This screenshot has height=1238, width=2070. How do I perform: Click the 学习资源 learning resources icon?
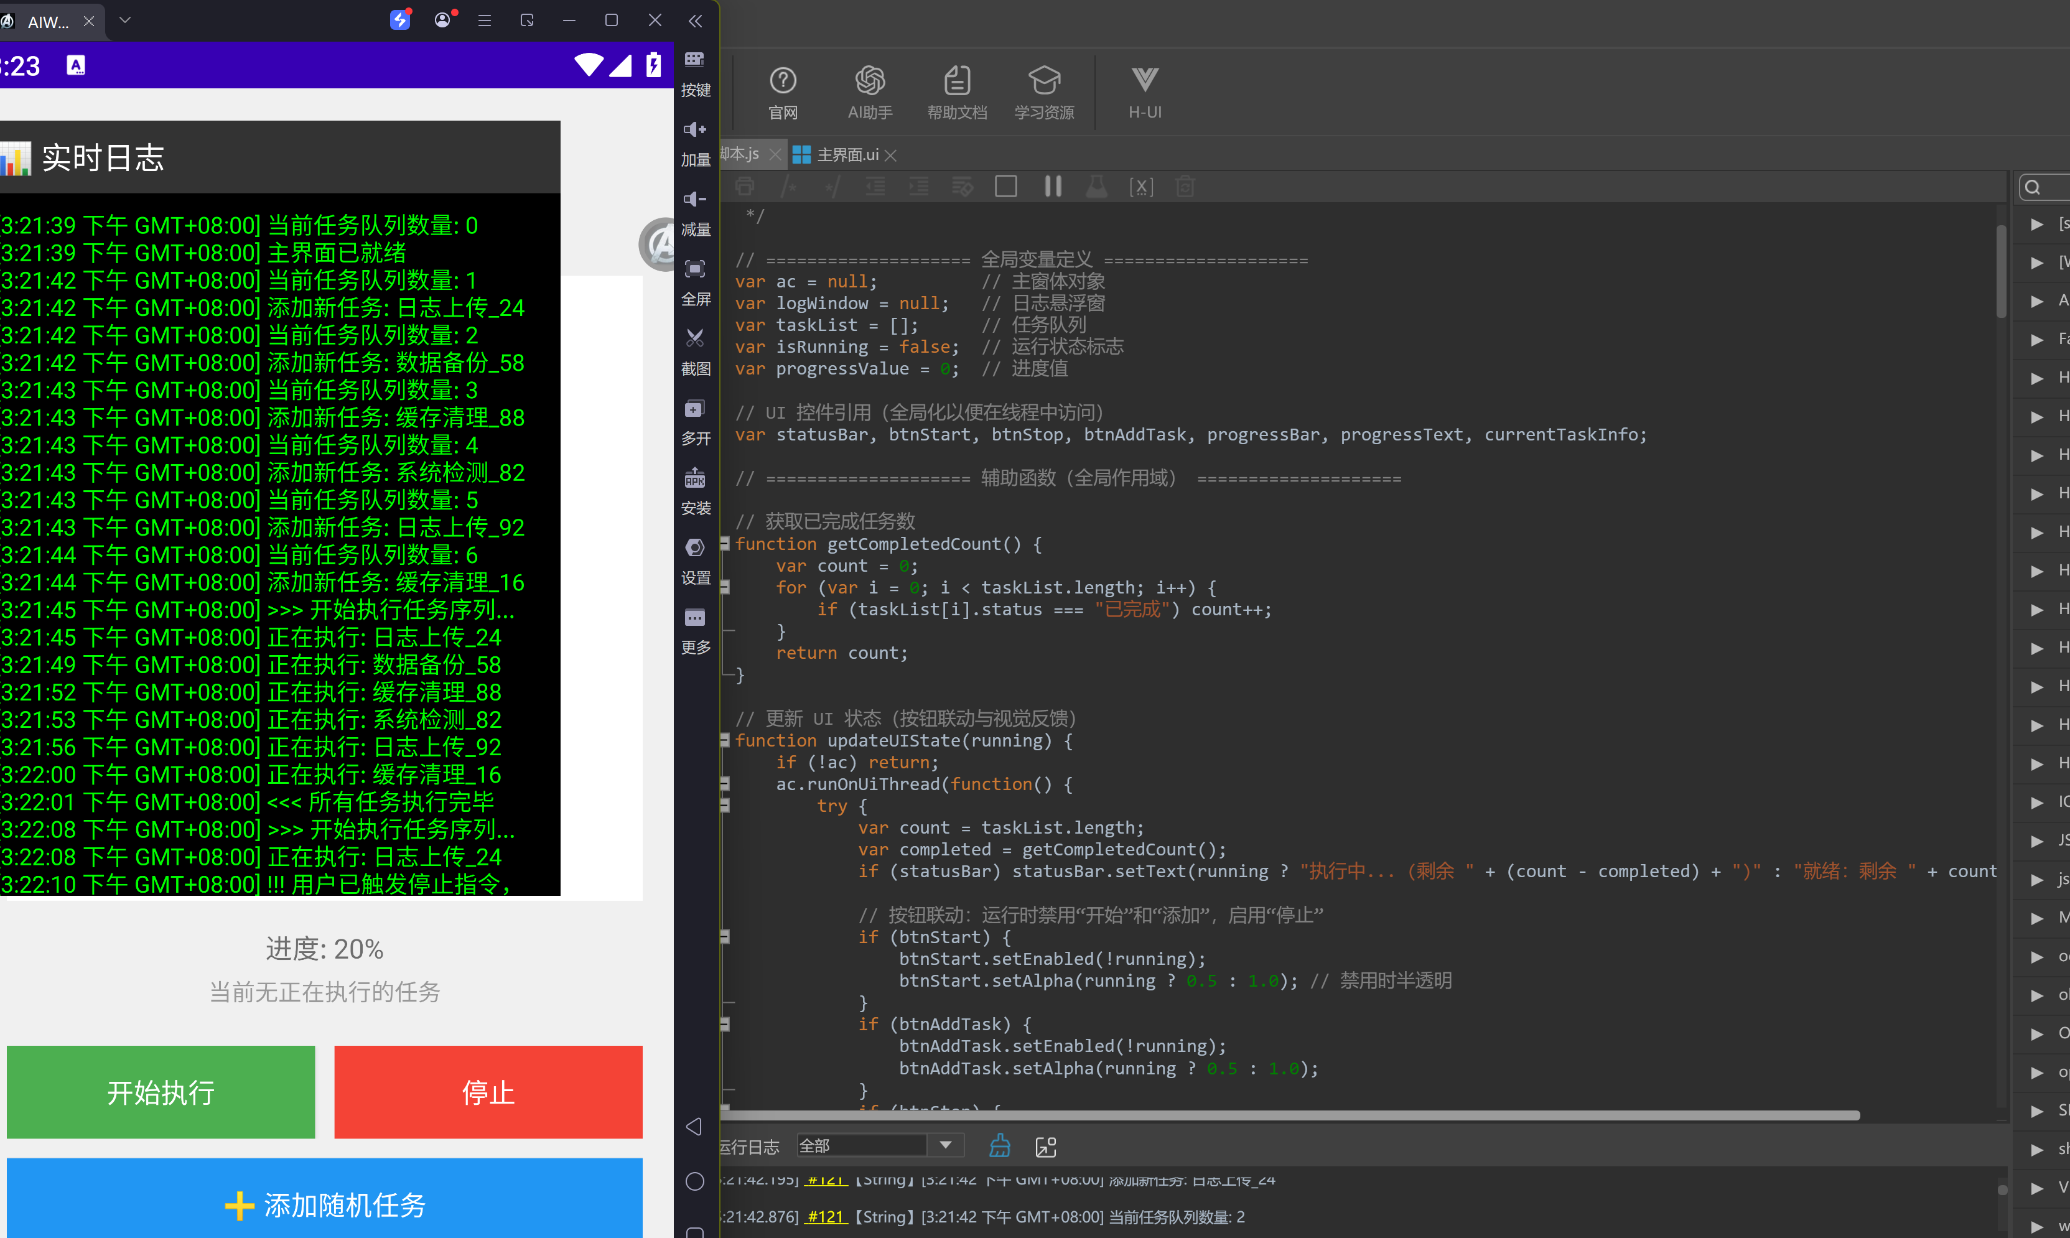pyautogui.click(x=1044, y=92)
